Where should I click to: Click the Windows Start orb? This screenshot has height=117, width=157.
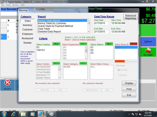click(4, 114)
